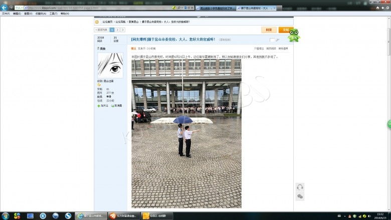391x220 pixels.
Task: Return to thread list button
Action: pos(101,30)
